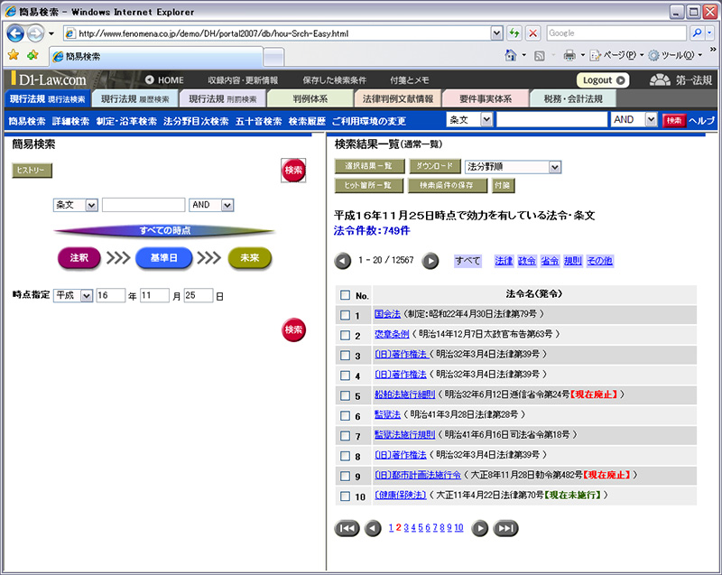
Task: Check the box for 国会法 row
Action: [345, 315]
